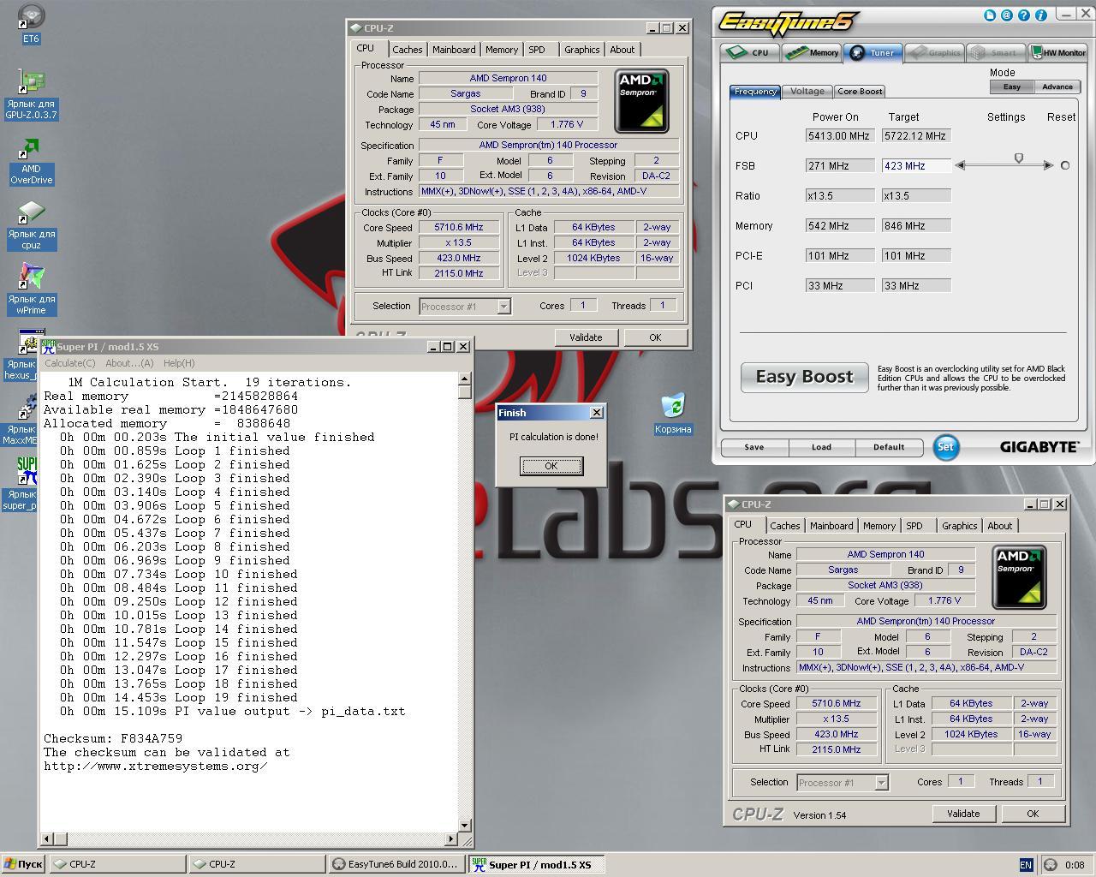Open the CPU tab in EasyTune6
The height and width of the screenshot is (877, 1096).
tap(749, 52)
